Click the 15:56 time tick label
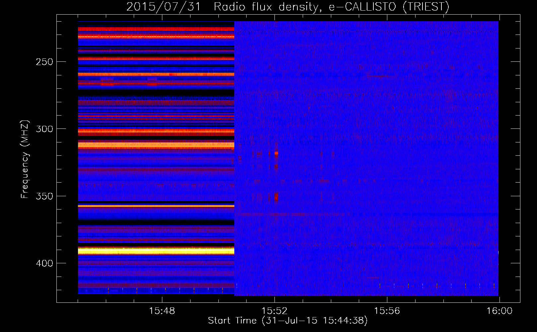This screenshot has height=332, width=537. 387,311
